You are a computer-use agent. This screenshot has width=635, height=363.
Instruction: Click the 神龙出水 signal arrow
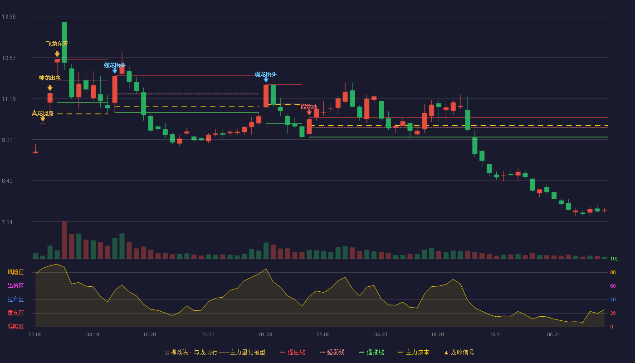(50, 88)
